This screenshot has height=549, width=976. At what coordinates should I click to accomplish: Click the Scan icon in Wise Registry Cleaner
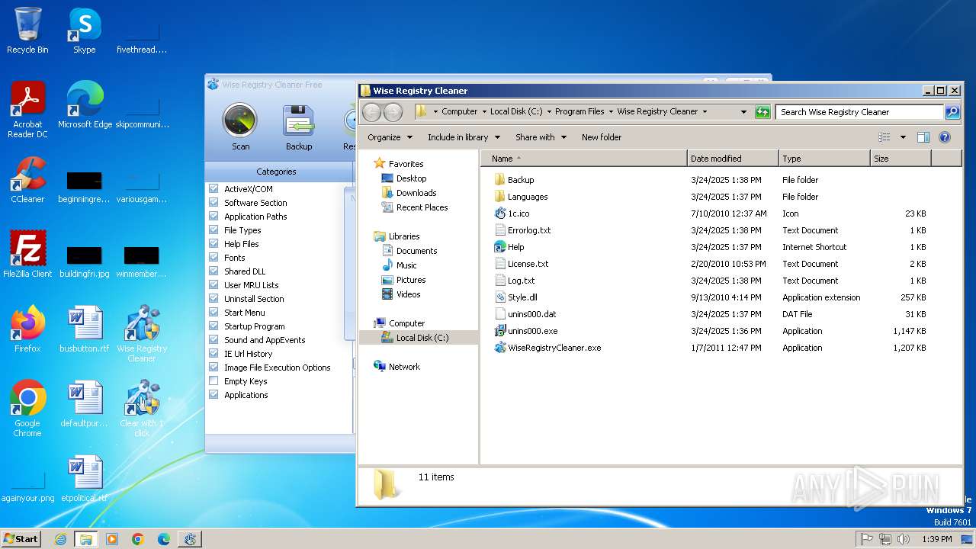(x=240, y=122)
